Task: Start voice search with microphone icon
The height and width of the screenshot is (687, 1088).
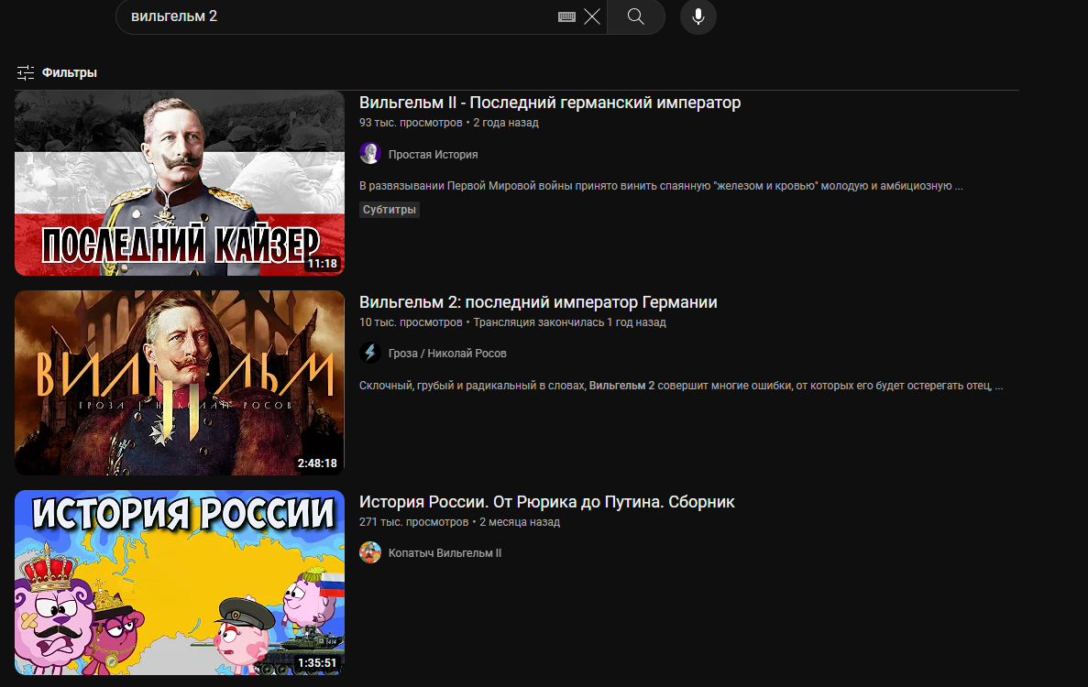Action: (x=698, y=16)
